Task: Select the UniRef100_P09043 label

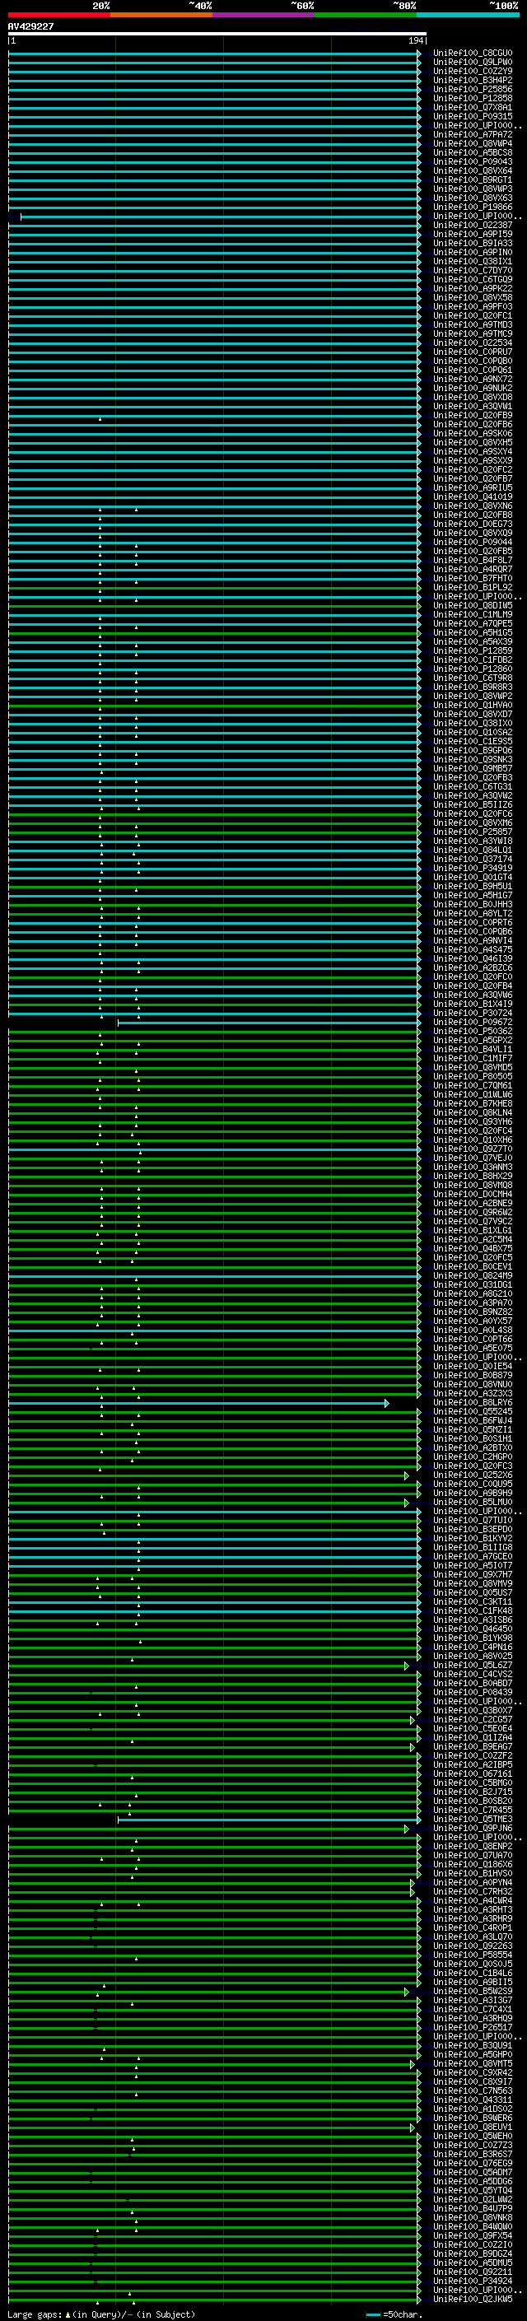Action: tap(472, 161)
